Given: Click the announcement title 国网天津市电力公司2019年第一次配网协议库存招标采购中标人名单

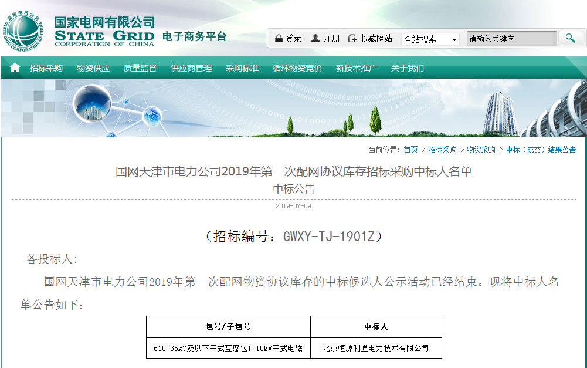Looking at the screenshot, I should (294, 171).
